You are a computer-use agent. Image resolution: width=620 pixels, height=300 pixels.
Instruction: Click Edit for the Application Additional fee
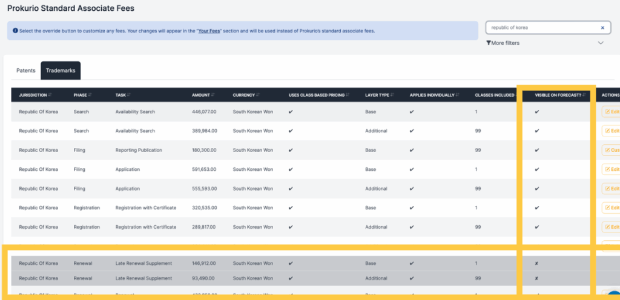click(610, 188)
